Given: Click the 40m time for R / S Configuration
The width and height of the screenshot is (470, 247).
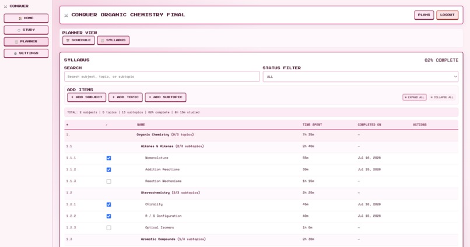Looking at the screenshot, I should [306, 216].
